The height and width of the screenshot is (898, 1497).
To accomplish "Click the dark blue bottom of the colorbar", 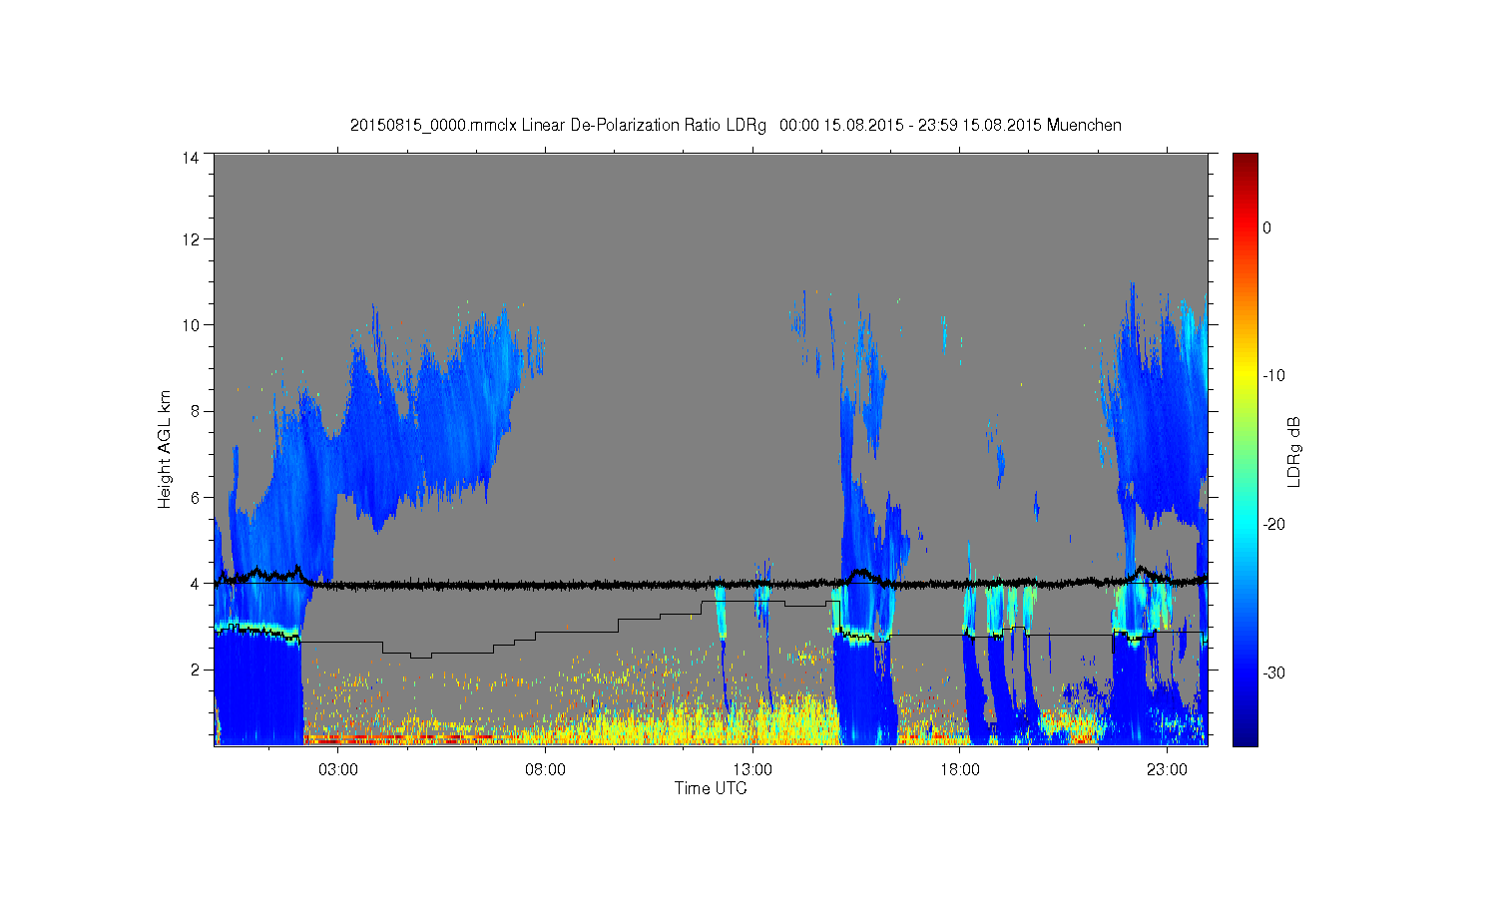I will [x=1246, y=736].
